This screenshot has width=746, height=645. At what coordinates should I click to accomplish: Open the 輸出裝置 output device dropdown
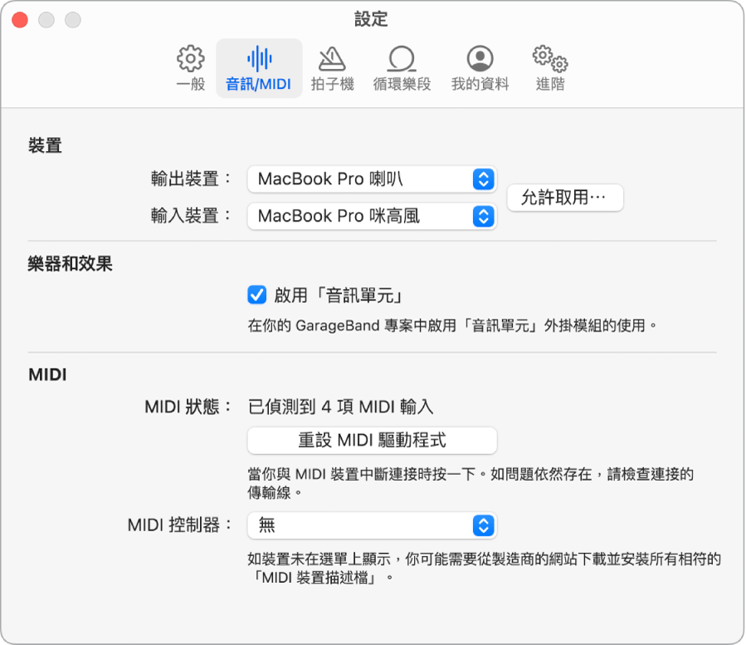tap(372, 179)
